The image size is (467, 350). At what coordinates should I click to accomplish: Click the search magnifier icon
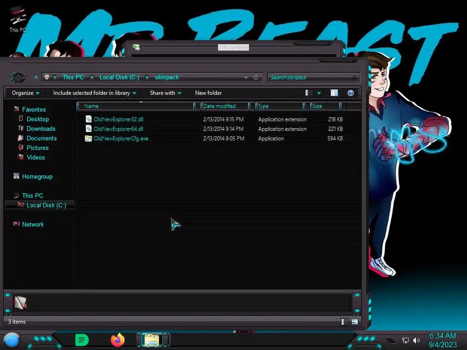tap(354, 77)
